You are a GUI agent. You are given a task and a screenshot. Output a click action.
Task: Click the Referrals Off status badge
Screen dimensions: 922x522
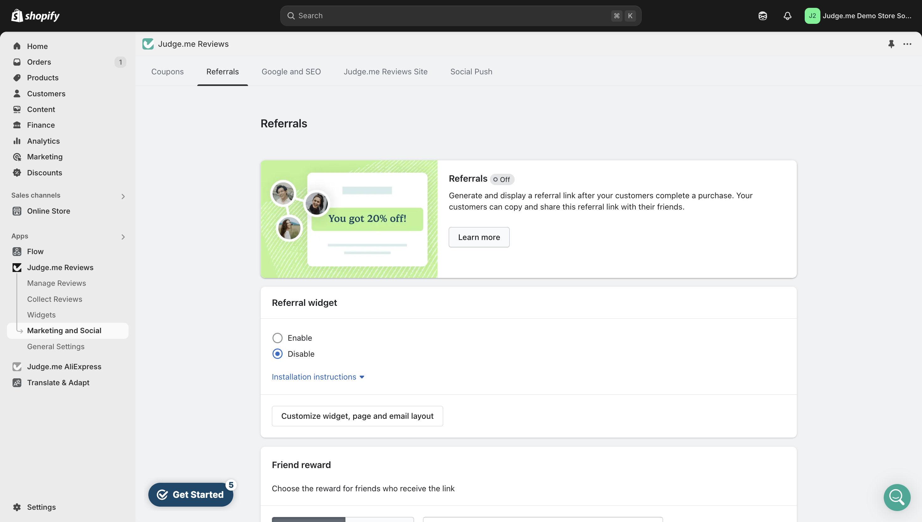(x=502, y=179)
